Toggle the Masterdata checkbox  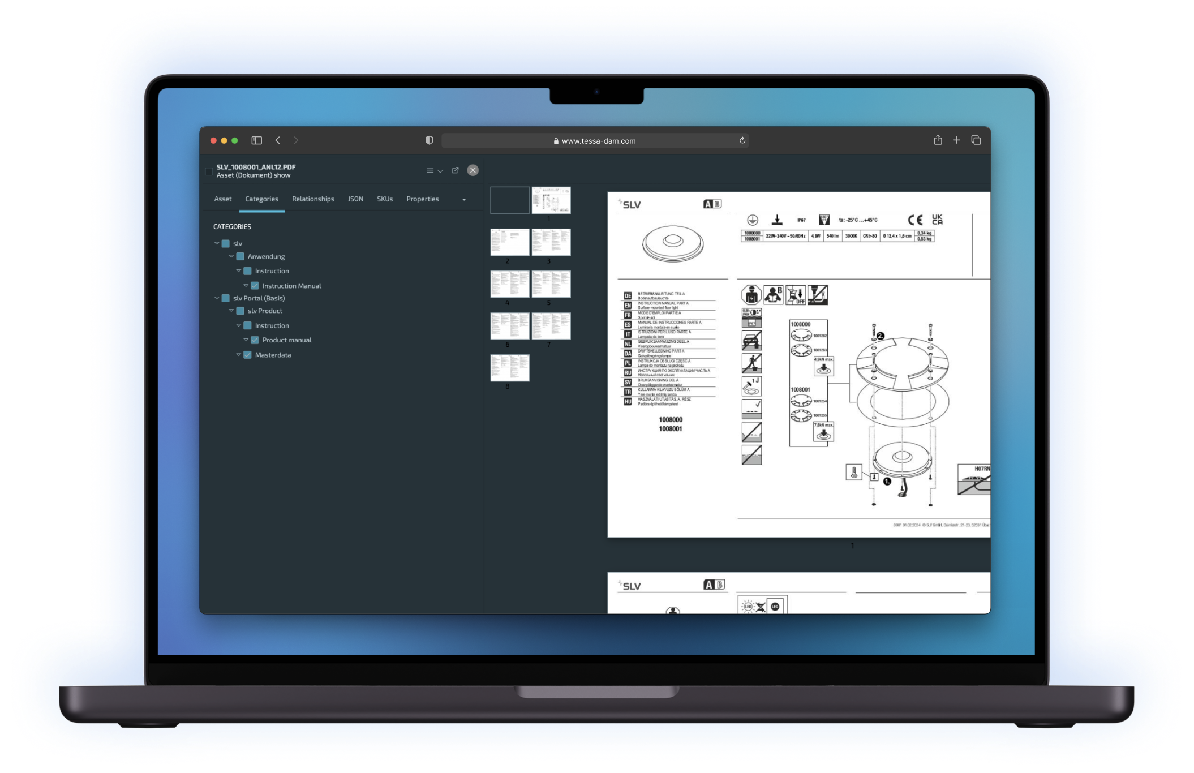(247, 355)
